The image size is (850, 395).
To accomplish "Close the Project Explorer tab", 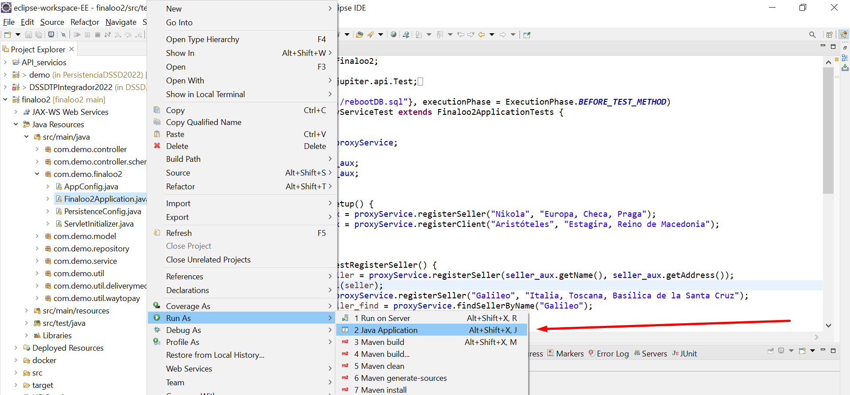I will 71,49.
